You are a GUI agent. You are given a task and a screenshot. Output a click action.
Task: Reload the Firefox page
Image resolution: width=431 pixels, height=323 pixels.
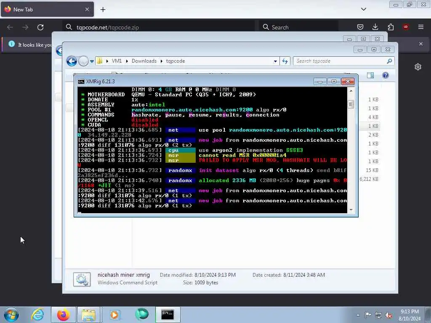[40, 27]
